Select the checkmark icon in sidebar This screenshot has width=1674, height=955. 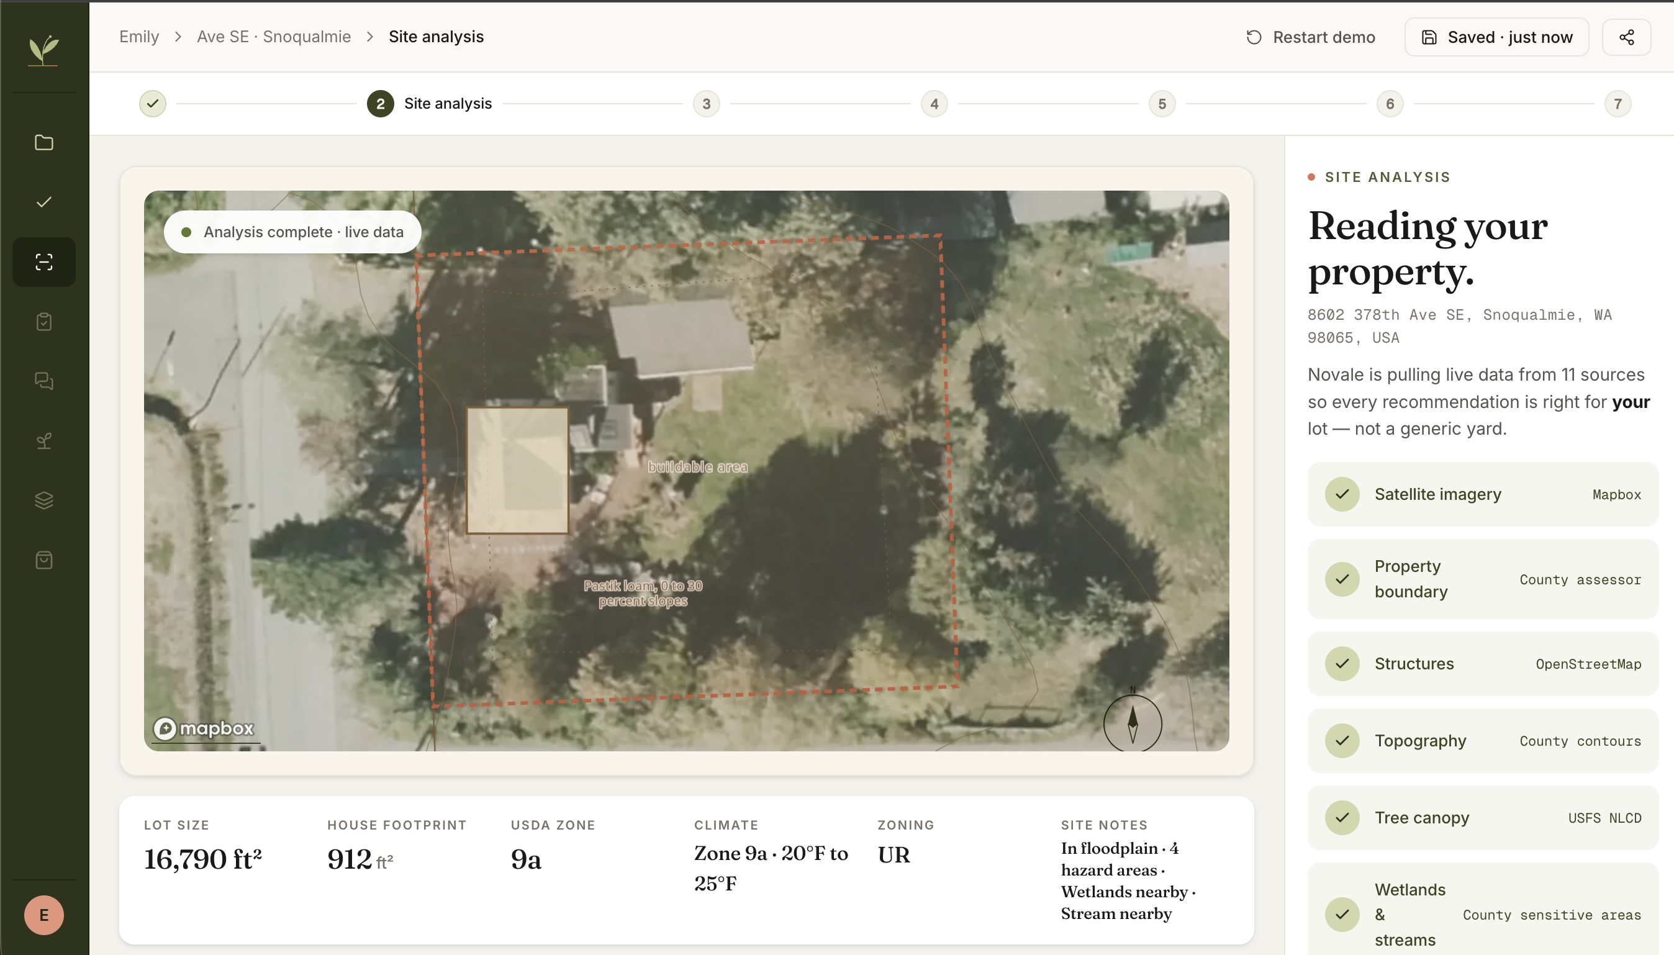[44, 202]
